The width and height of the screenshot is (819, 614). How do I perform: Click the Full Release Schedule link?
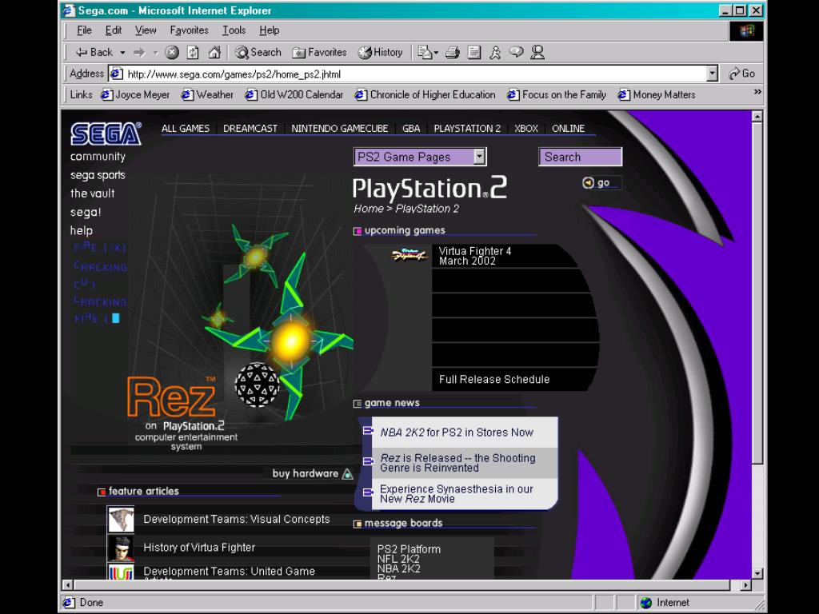pyautogui.click(x=494, y=380)
